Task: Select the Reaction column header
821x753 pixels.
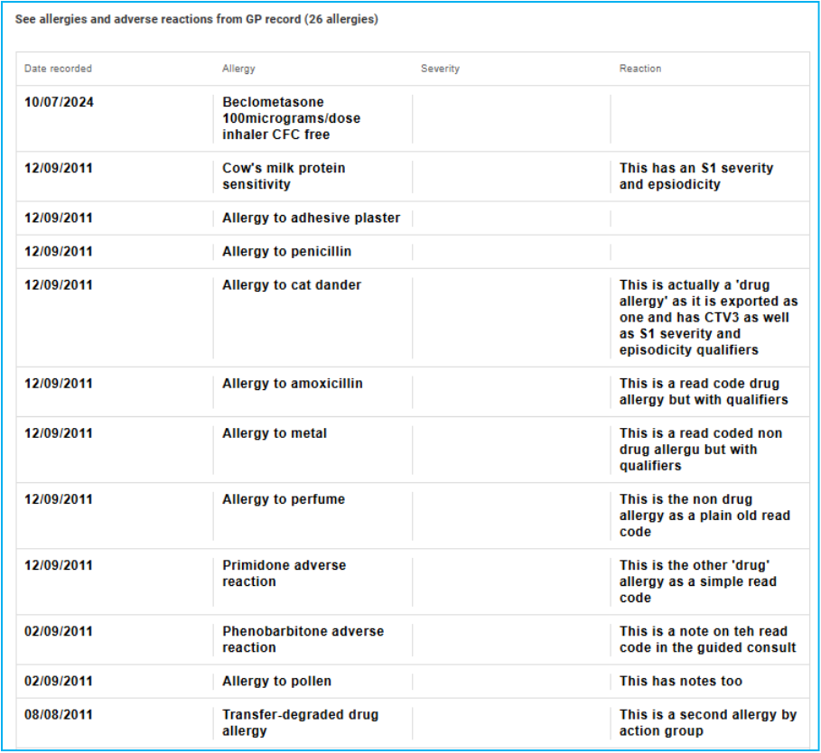Action: pos(639,69)
